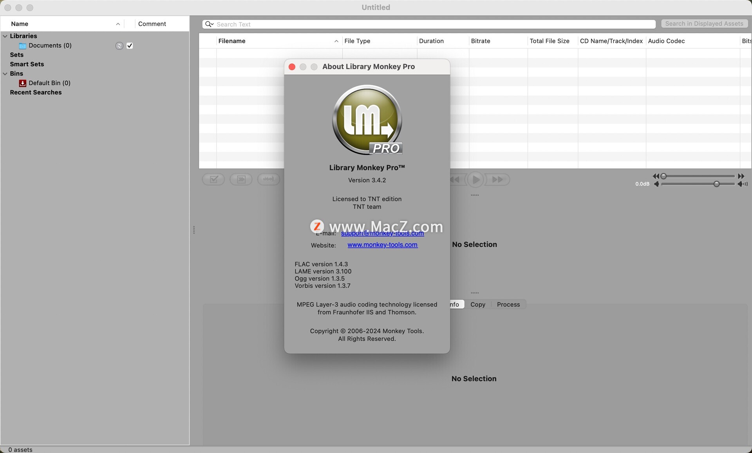Click the checkmark toolbar button under the file list
The image size is (752, 453).
click(x=213, y=180)
